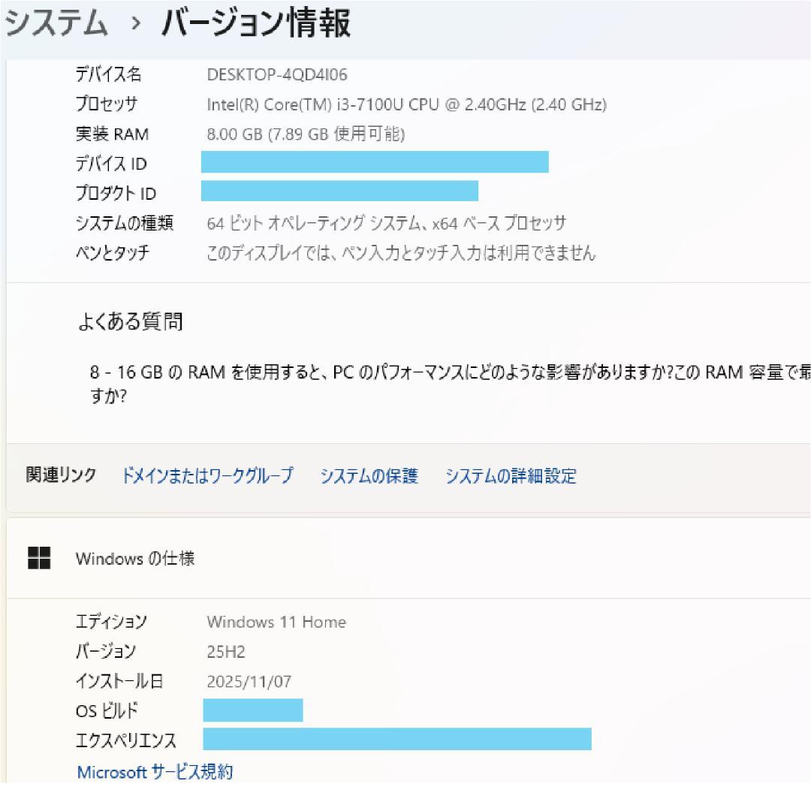Click the デバイス ID field
Screen dimensions: 811x787
[x=374, y=163]
